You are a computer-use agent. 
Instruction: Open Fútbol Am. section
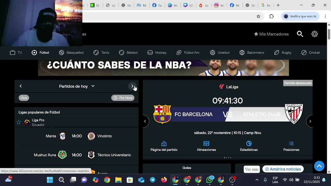coord(188,52)
